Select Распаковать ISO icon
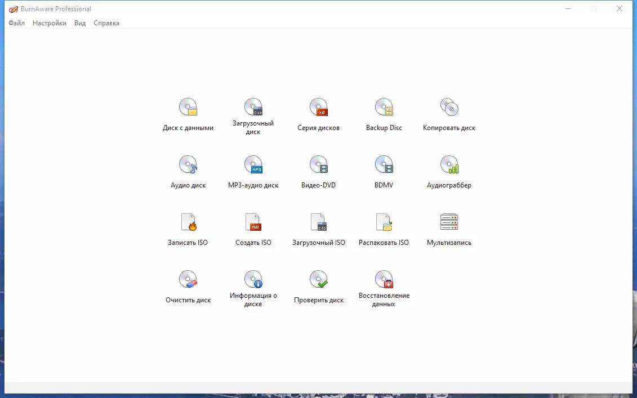The height and width of the screenshot is (398, 637). [x=384, y=222]
